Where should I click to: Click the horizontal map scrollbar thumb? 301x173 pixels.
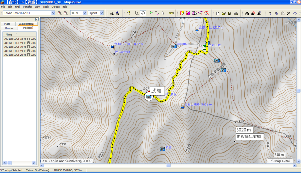pos(168,165)
